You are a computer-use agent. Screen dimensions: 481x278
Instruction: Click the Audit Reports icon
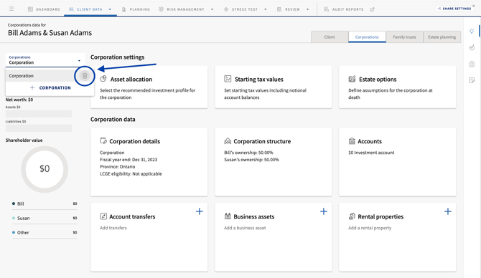(327, 9)
